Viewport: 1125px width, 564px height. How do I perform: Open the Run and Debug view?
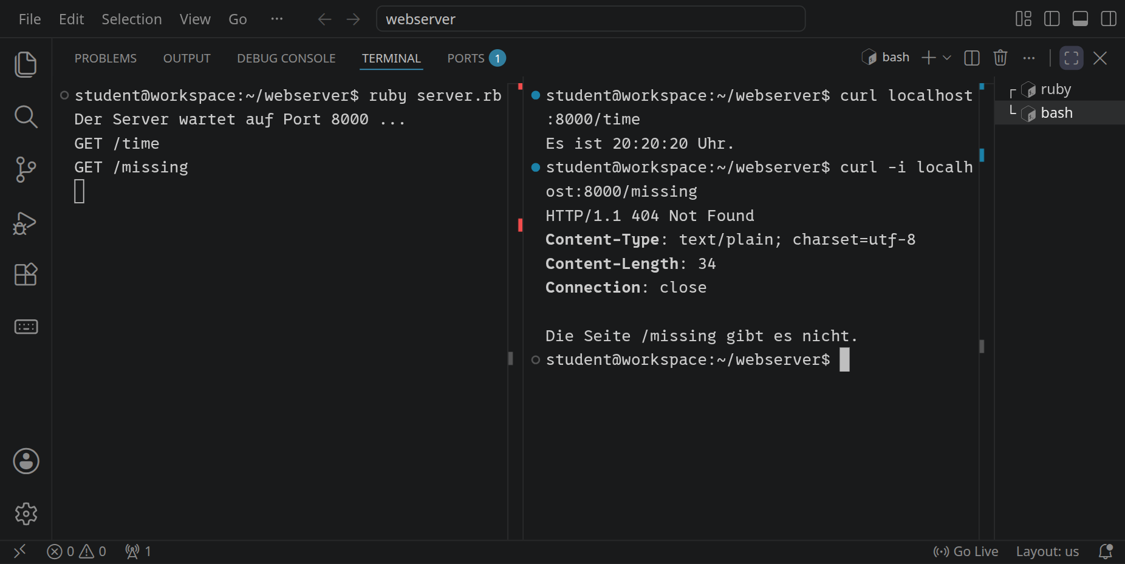pyautogui.click(x=26, y=223)
